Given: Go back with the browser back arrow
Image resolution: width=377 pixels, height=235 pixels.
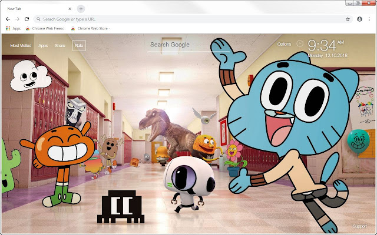Looking at the screenshot, I should tap(8, 19).
